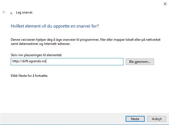Click the back arrow in the wizard header
Screen dimensions: 169x125
coord(4,12)
